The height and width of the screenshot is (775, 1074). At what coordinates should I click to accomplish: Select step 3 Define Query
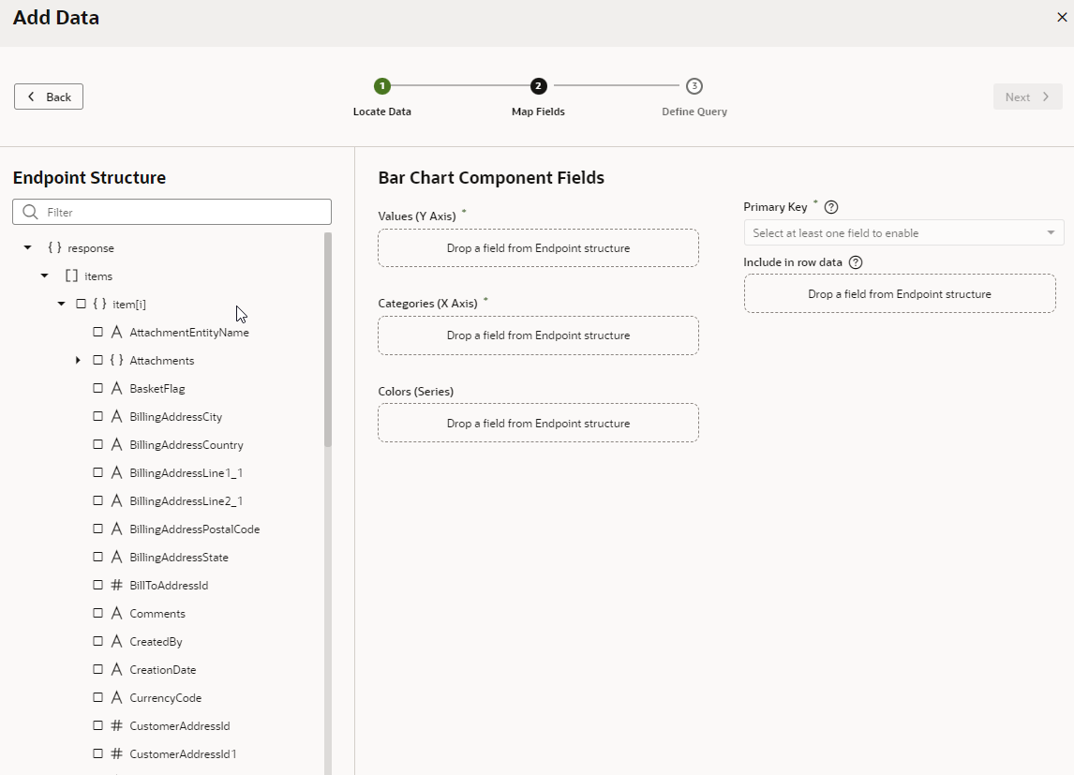point(694,86)
